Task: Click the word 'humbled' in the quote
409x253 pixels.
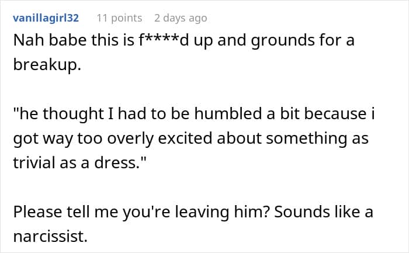Action: tap(228, 114)
